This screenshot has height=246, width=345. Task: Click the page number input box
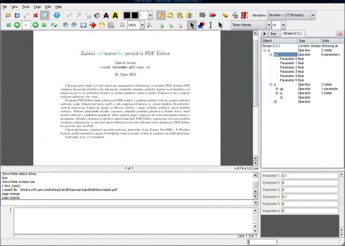(x=26, y=25)
